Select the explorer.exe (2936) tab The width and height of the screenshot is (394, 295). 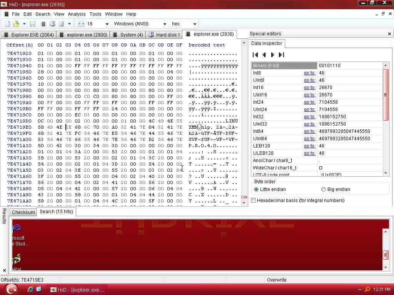point(210,34)
